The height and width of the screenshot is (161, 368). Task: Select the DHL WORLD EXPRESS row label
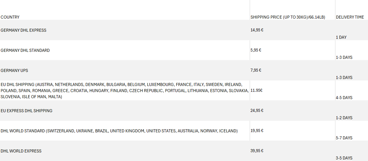click(x=21, y=151)
